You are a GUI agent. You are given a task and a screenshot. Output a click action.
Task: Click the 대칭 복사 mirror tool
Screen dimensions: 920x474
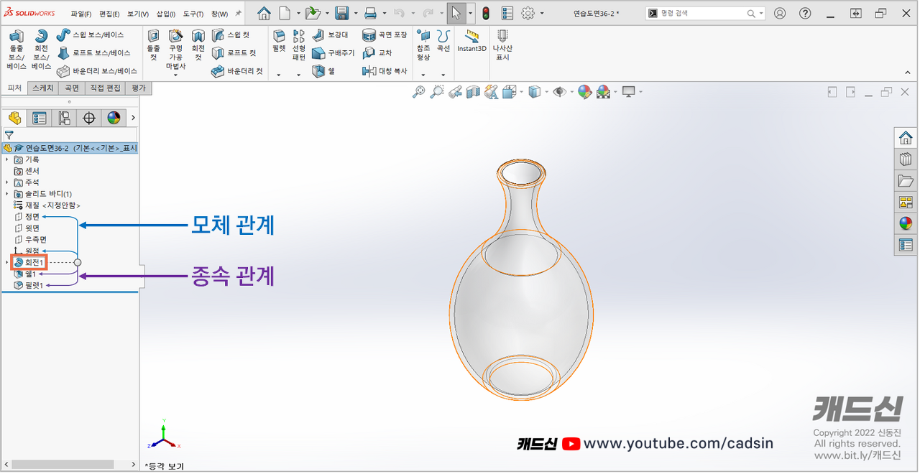[385, 71]
